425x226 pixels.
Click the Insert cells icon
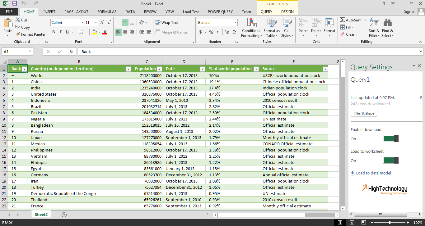point(303,28)
